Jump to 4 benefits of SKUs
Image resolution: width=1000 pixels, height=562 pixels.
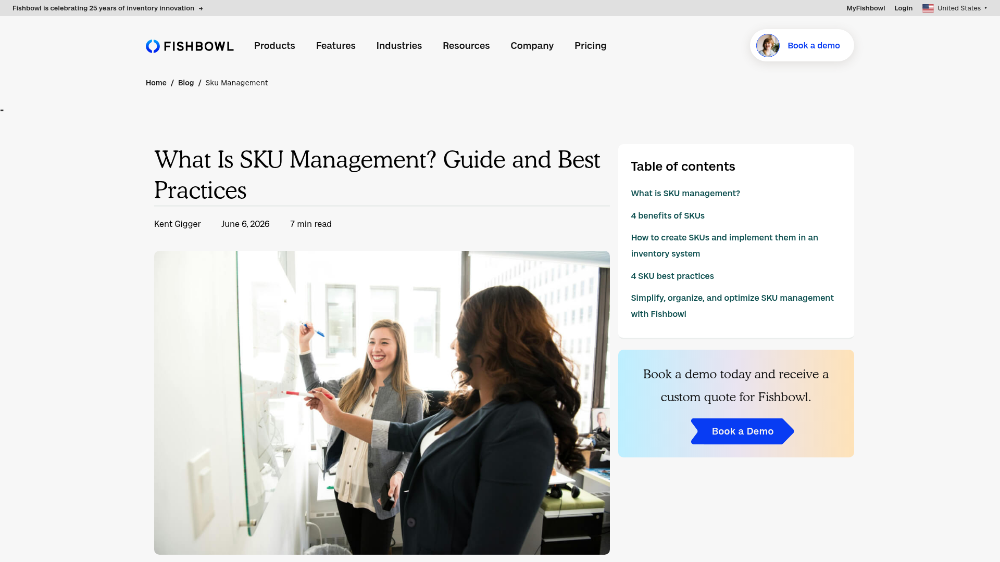click(x=668, y=215)
